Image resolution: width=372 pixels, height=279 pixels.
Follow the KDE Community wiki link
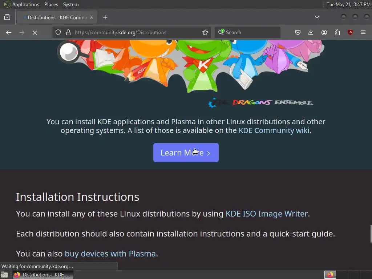tap(274, 130)
